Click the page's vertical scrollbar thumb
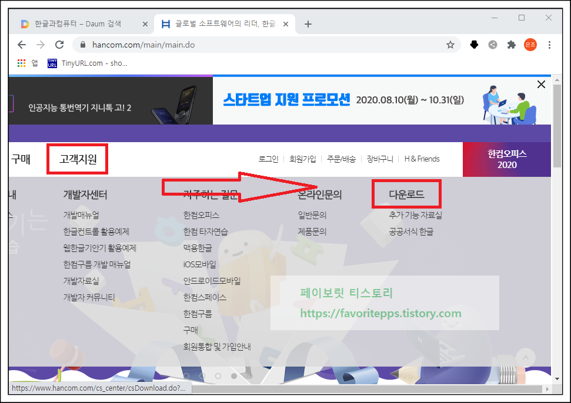 pos(557,126)
